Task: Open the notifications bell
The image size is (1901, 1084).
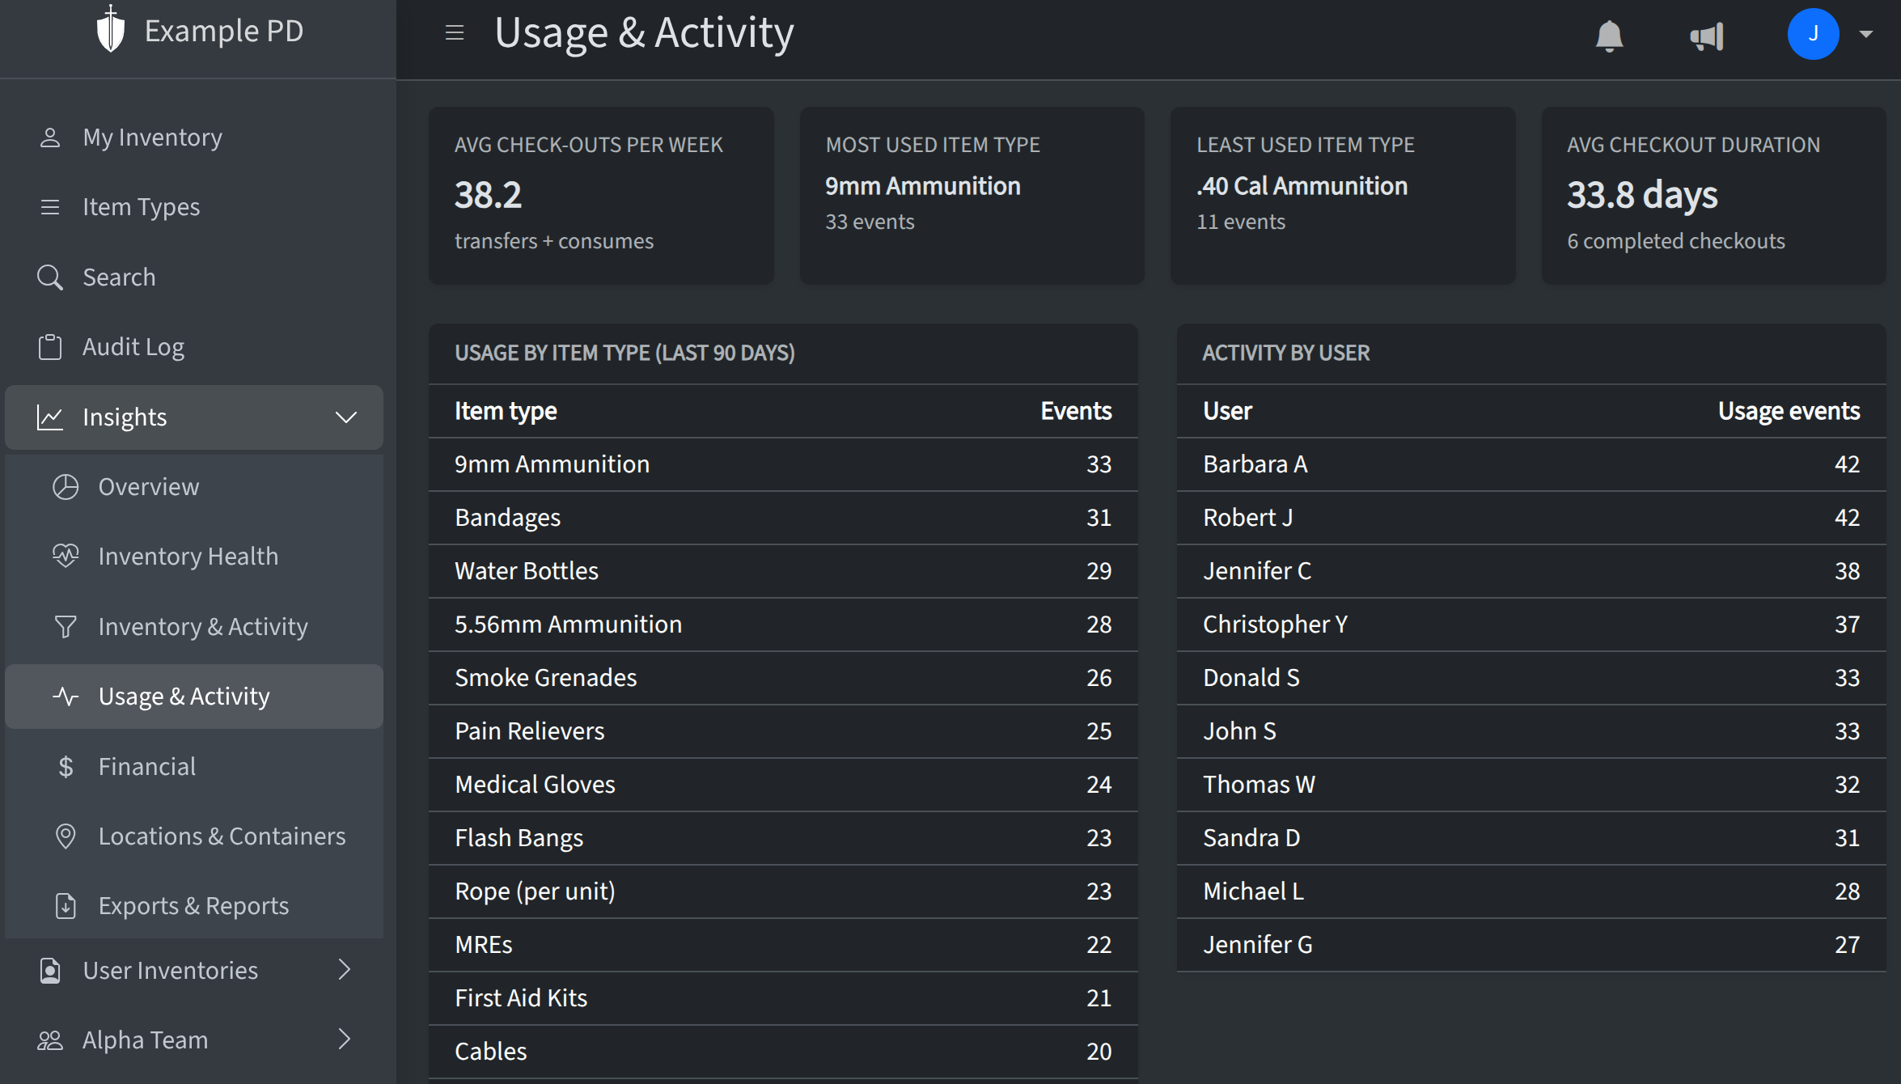Action: 1608,34
